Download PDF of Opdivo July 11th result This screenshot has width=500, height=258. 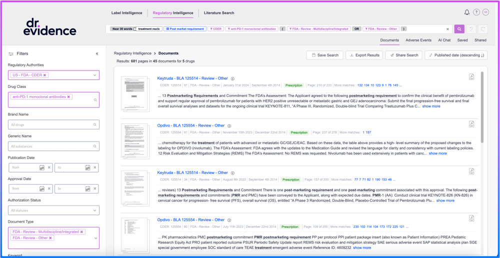[471, 218]
